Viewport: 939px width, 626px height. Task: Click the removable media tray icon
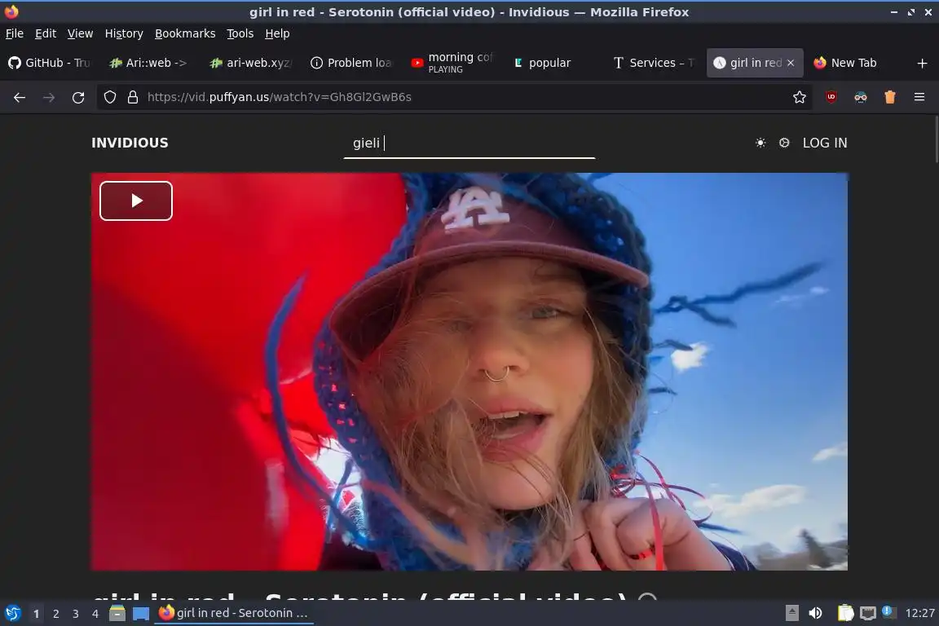(x=791, y=614)
